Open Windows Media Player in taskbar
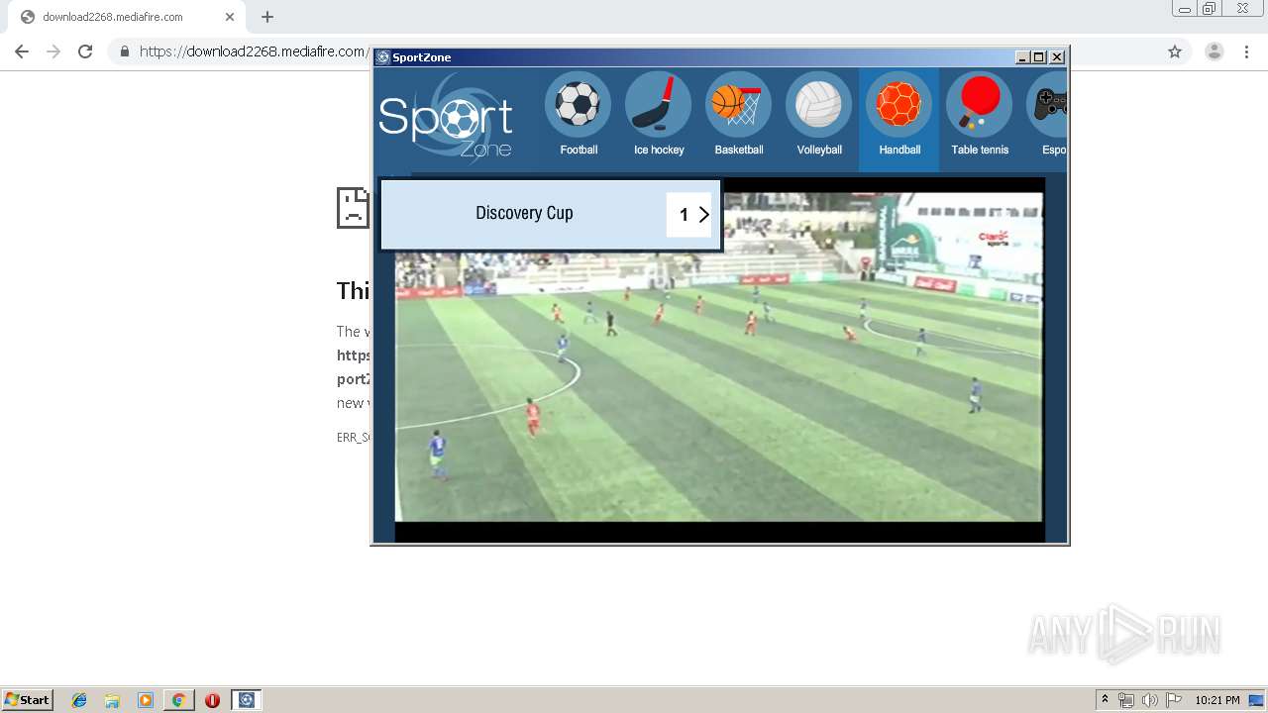This screenshot has width=1268, height=713. [x=146, y=700]
